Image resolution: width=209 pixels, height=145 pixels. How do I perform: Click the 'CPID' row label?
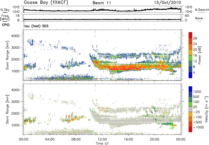click(6, 25)
